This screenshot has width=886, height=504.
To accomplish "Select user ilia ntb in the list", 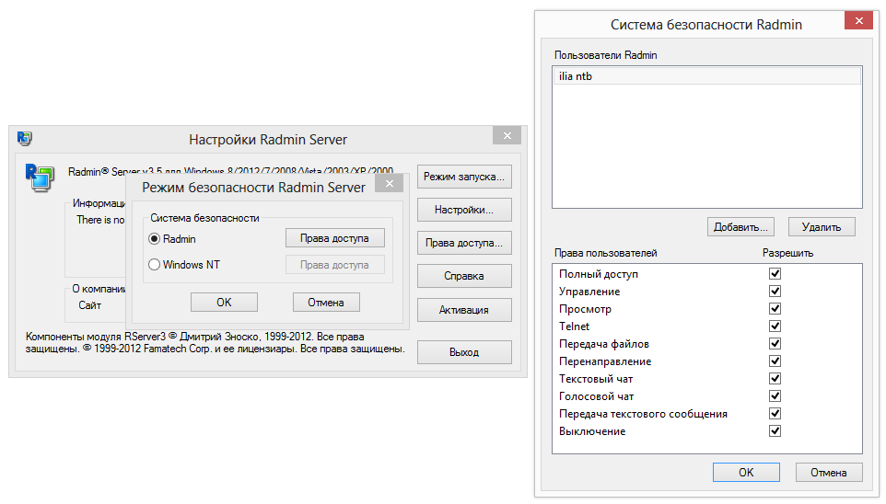I will click(706, 76).
